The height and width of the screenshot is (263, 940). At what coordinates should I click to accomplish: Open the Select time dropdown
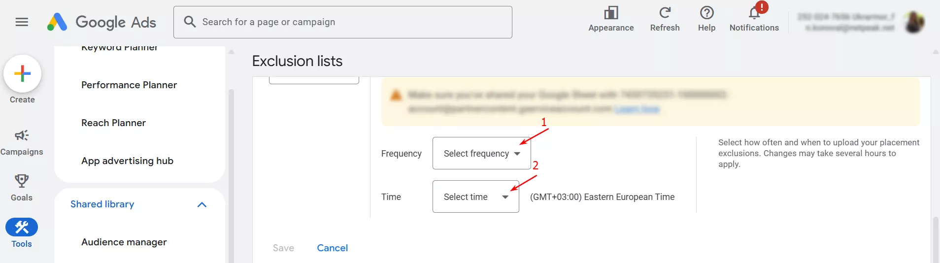tap(475, 197)
